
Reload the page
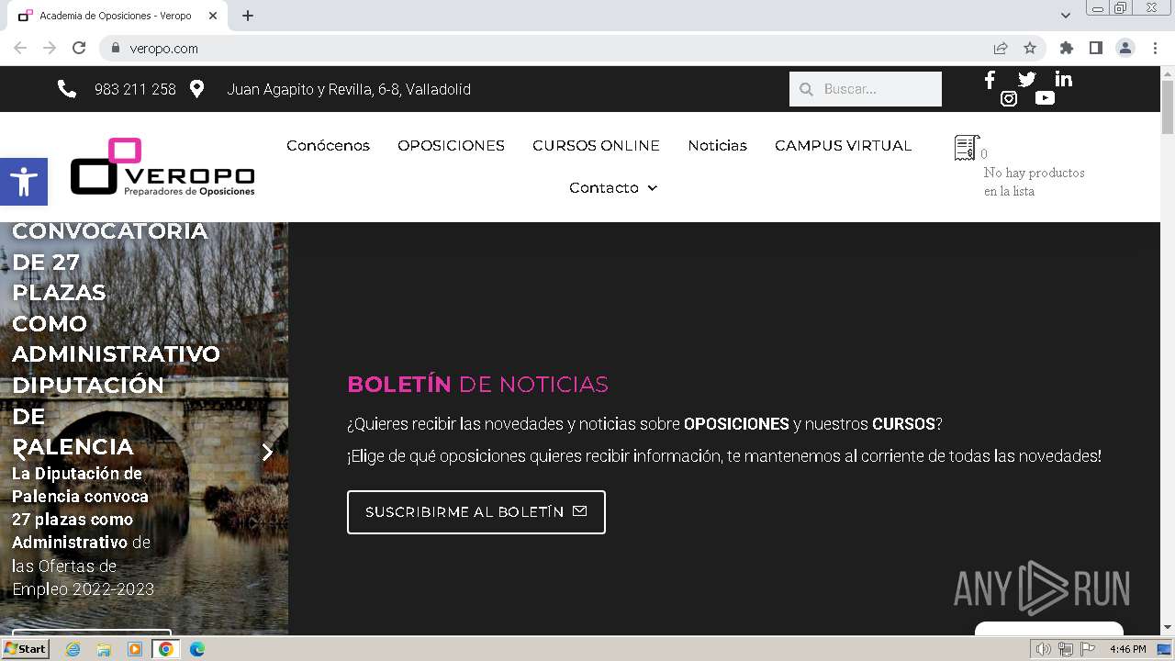pos(79,48)
